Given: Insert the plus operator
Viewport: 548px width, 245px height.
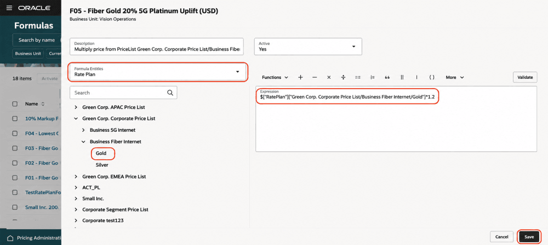Looking at the screenshot, I should 300,78.
